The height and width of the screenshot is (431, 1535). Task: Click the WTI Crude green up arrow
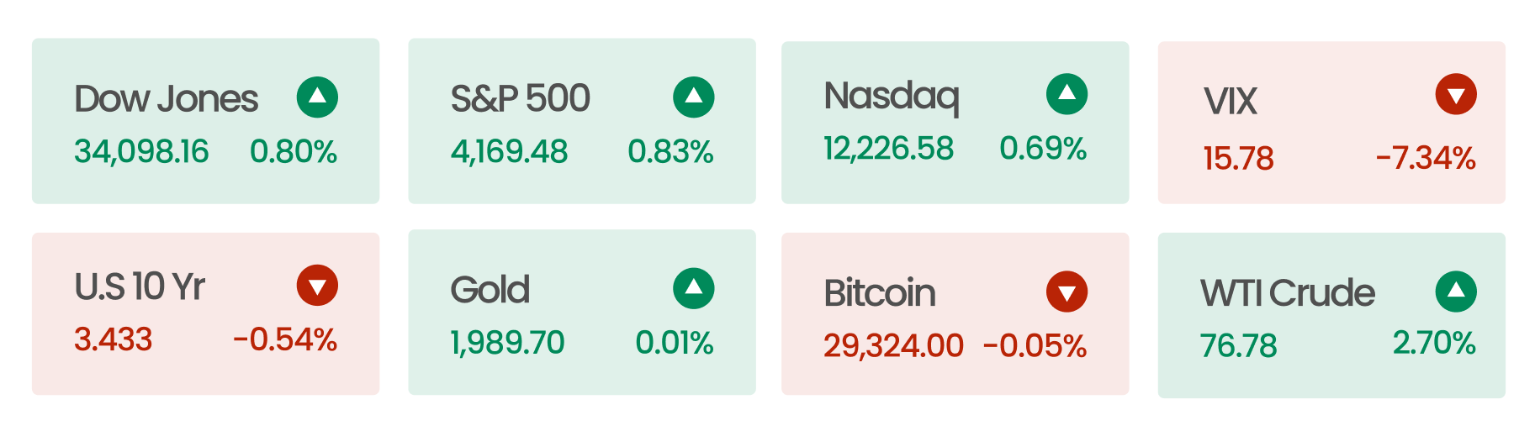click(x=1456, y=292)
